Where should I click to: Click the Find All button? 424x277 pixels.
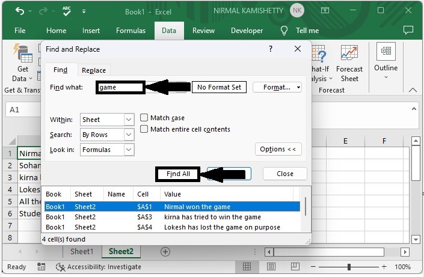[x=178, y=174]
